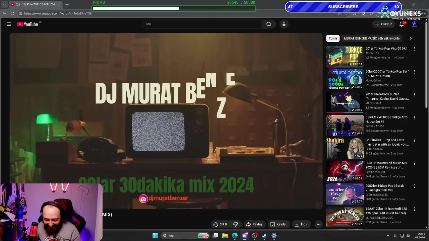Open options menu for Shakira video
The width and height of the screenshot is (429, 241).
(414, 141)
